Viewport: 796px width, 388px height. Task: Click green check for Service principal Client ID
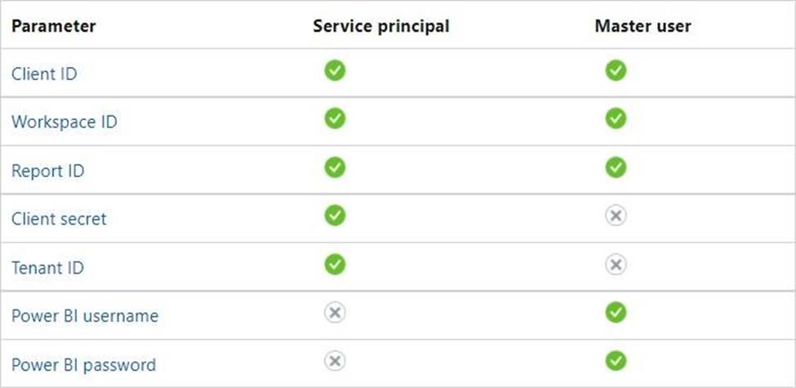pyautogui.click(x=335, y=71)
